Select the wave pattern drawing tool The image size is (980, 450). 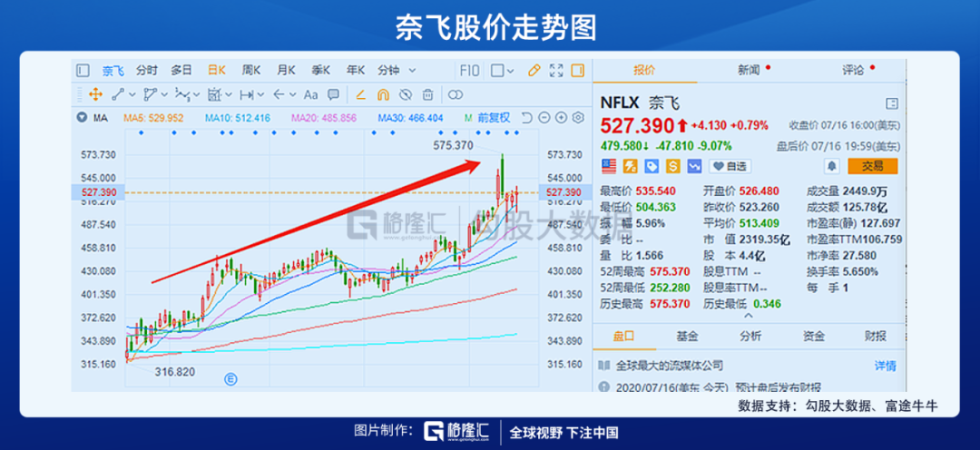coord(182,95)
